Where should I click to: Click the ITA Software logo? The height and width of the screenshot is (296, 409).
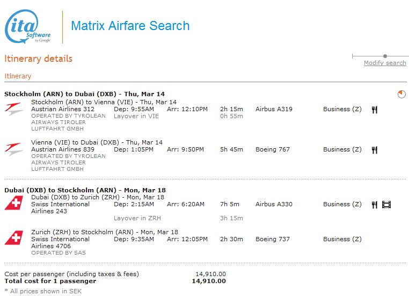tap(27, 26)
